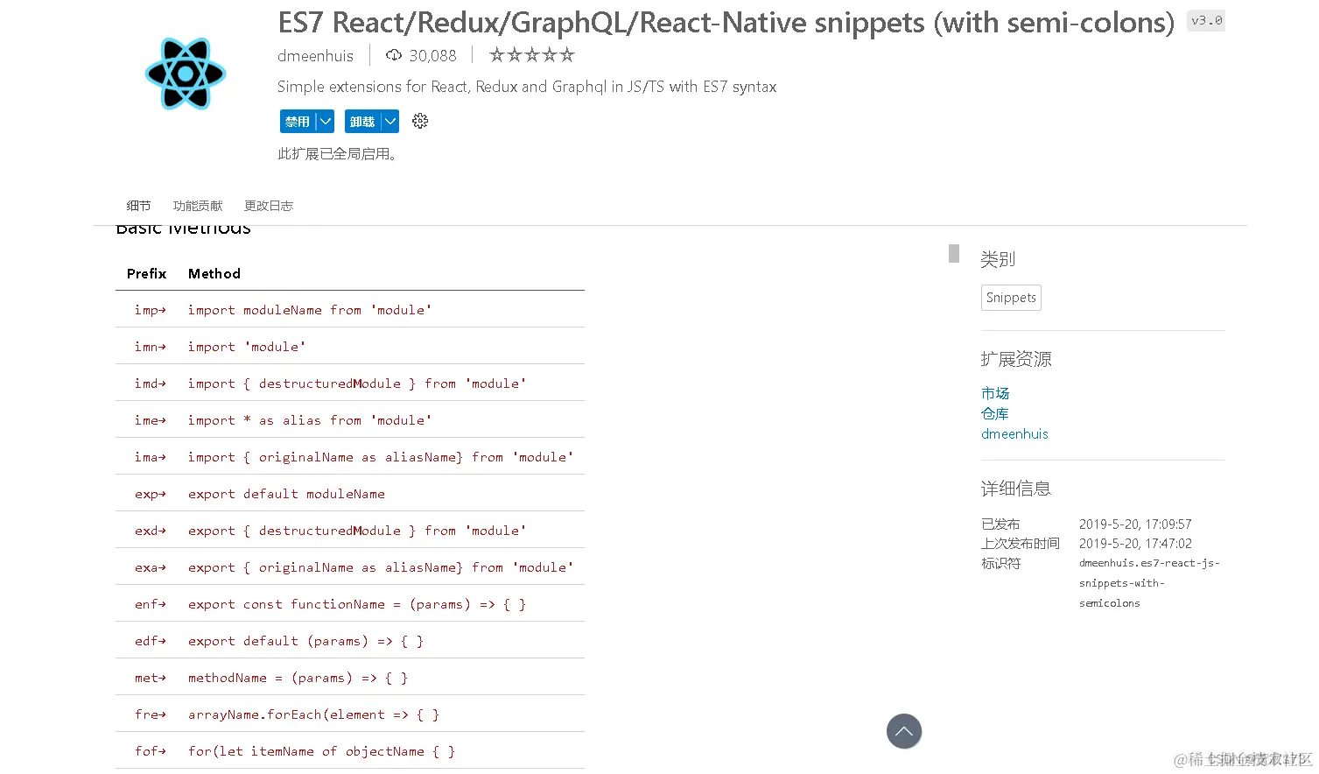
Task: Click the fof→ prefix cell
Action: click(151, 751)
